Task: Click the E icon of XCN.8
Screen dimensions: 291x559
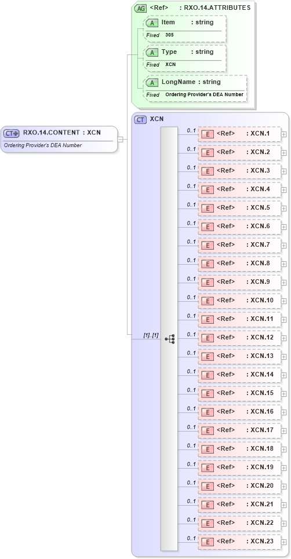Action: [208, 264]
